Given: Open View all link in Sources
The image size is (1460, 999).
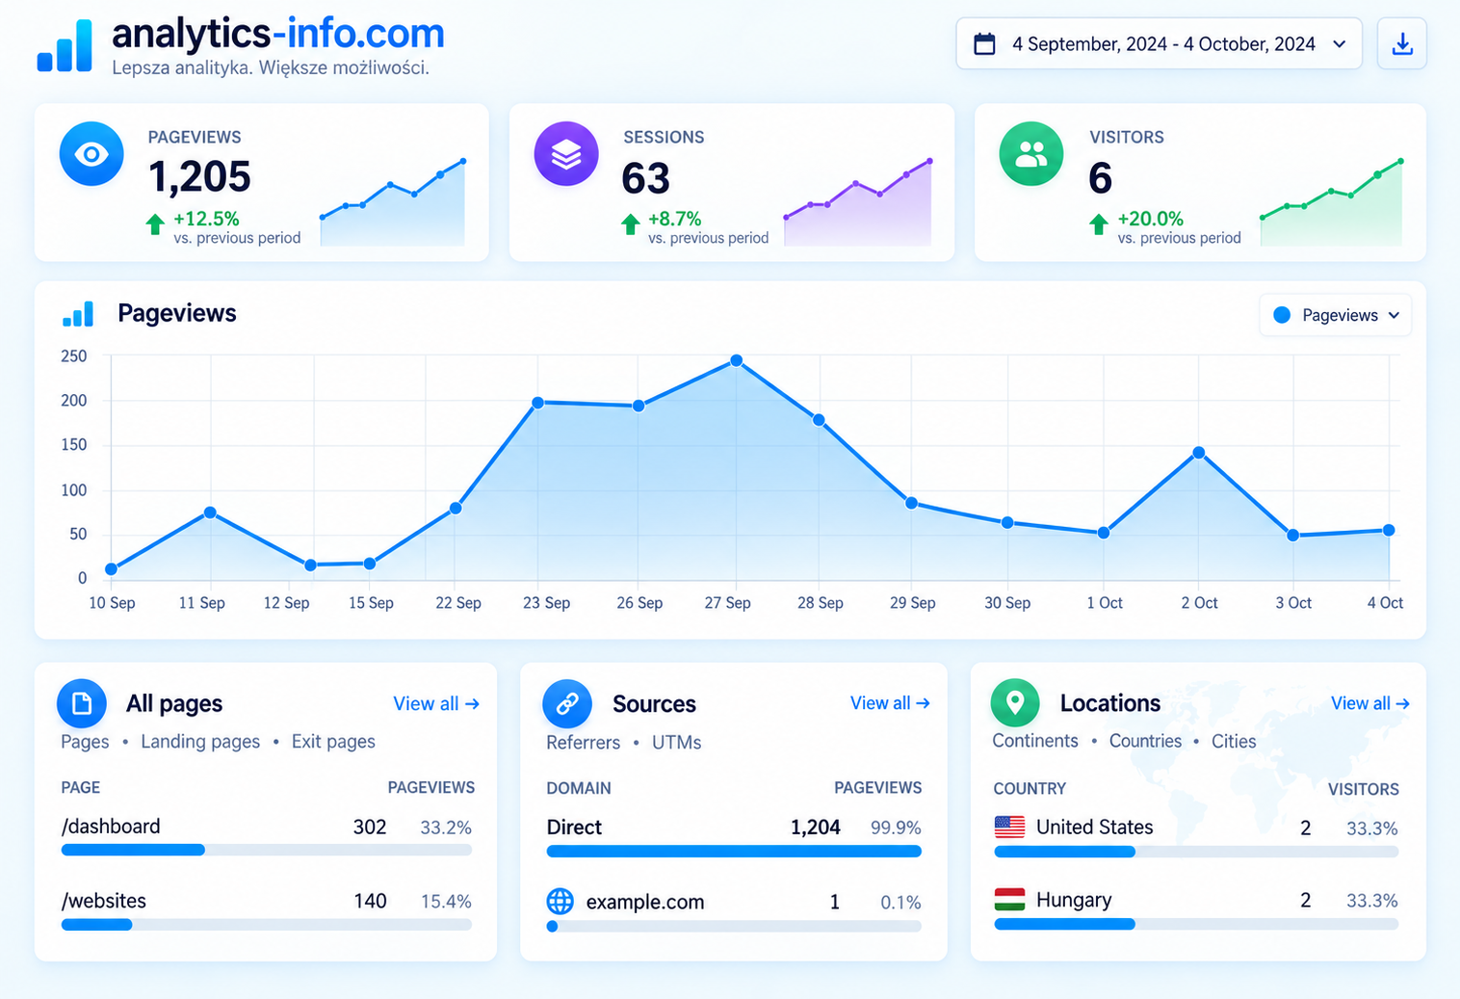Looking at the screenshot, I should pyautogui.click(x=890, y=703).
